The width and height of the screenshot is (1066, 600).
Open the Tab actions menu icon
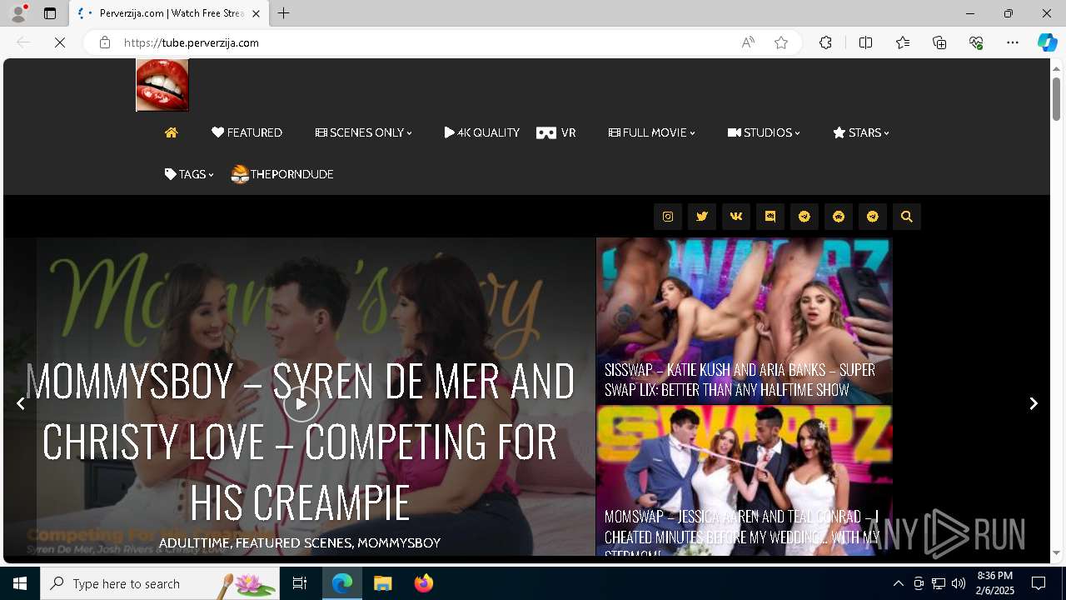(x=50, y=13)
